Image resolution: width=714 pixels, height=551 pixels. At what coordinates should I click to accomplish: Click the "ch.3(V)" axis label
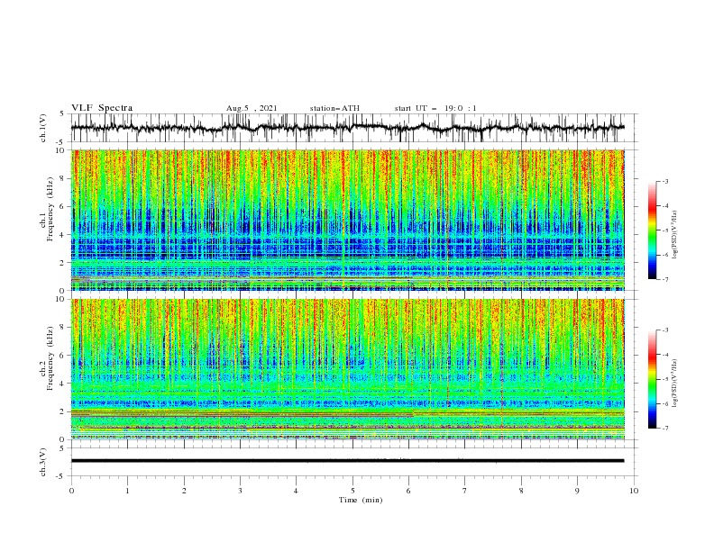click(x=43, y=462)
